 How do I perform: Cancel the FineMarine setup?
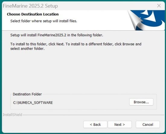pyautogui.click(x=148, y=124)
